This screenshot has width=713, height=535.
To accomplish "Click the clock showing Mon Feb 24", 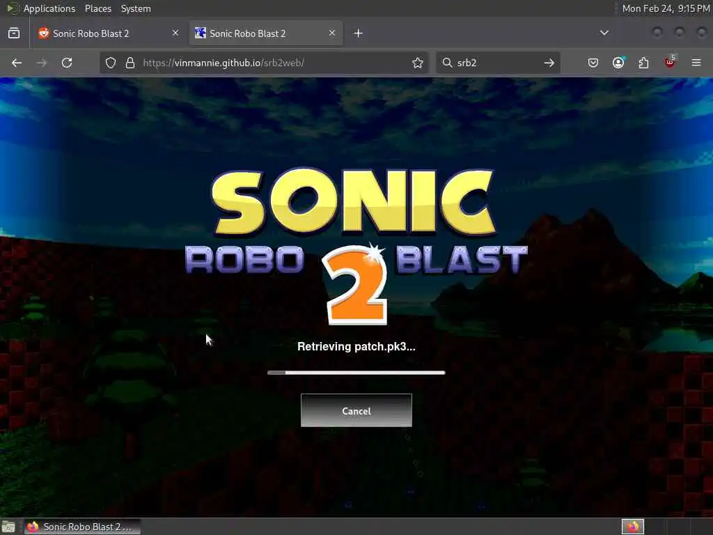I will click(x=666, y=8).
